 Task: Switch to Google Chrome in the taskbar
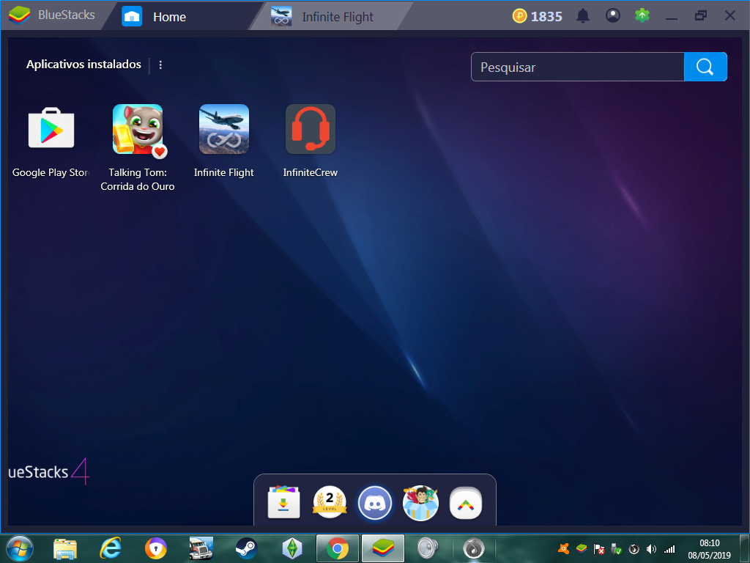[338, 548]
